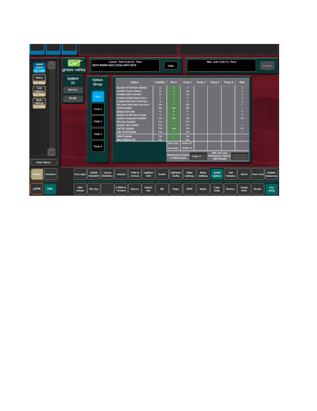Select the Temp 1 option group
This screenshot has width=317, height=411.
tap(98, 109)
